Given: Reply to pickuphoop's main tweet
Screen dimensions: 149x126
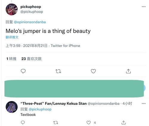Looking at the screenshot, I should tap(23, 71).
